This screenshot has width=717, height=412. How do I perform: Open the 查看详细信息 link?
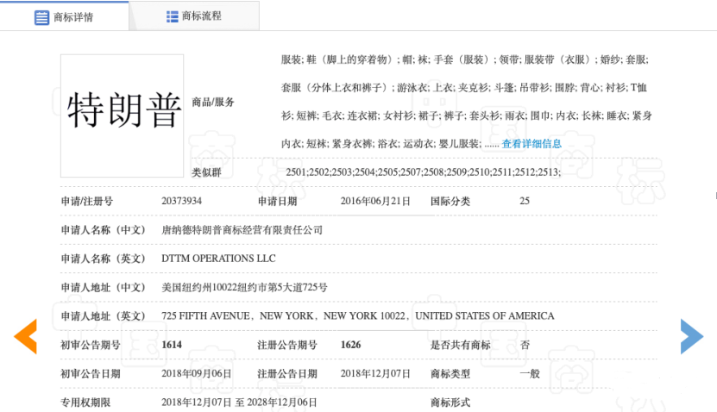(531, 144)
